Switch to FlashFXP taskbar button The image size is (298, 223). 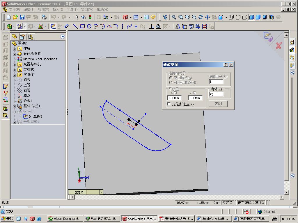(102, 219)
